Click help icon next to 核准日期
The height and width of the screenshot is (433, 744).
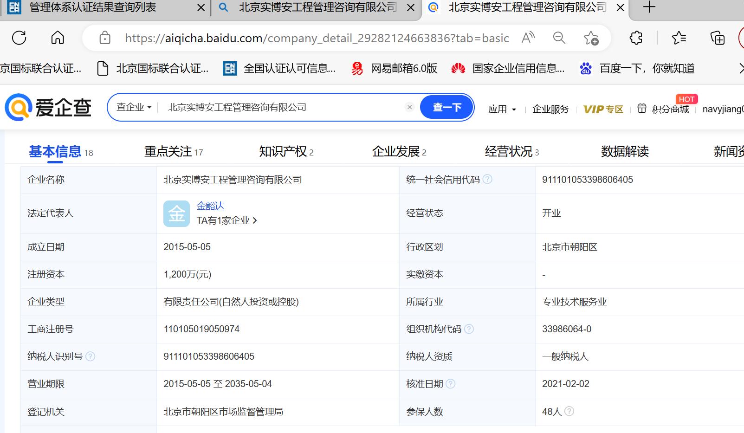tap(450, 384)
